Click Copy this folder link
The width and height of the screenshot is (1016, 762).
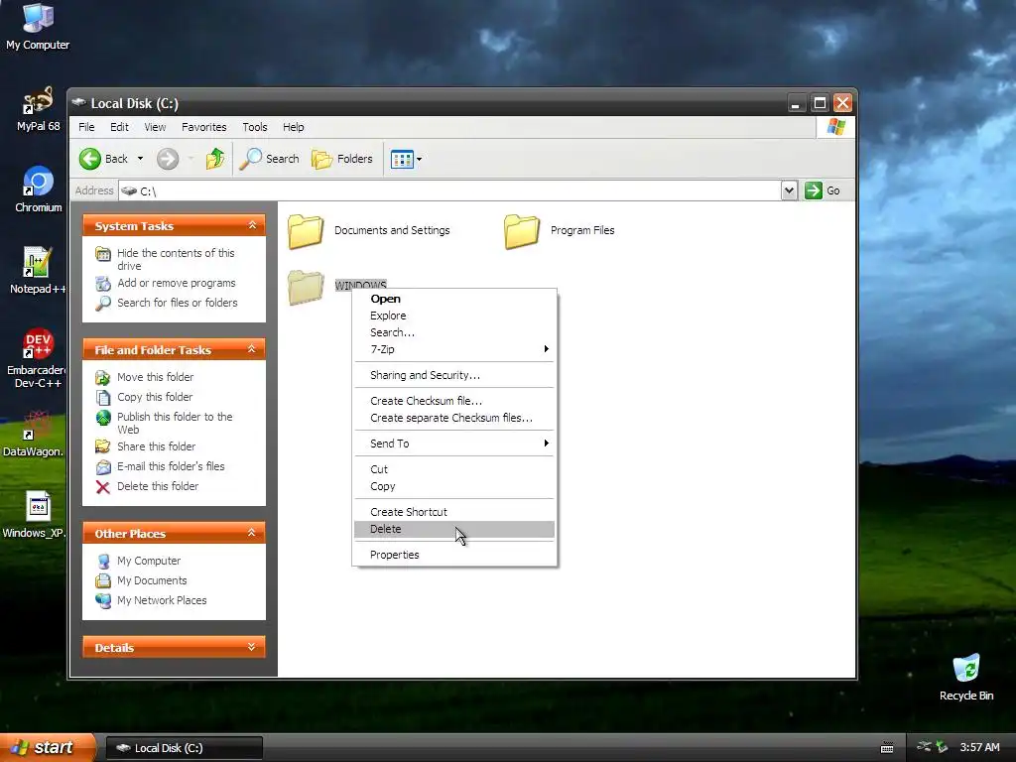pyautogui.click(x=155, y=397)
